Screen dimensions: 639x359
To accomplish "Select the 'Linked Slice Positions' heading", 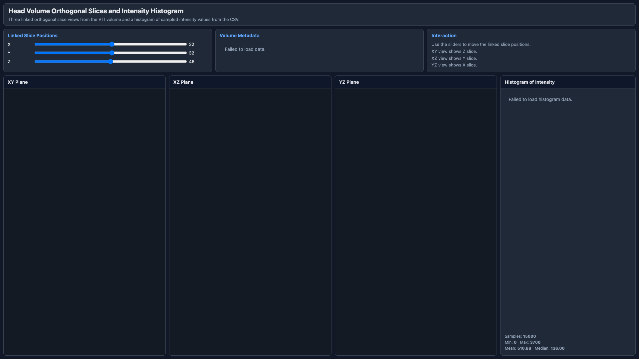I will point(33,36).
